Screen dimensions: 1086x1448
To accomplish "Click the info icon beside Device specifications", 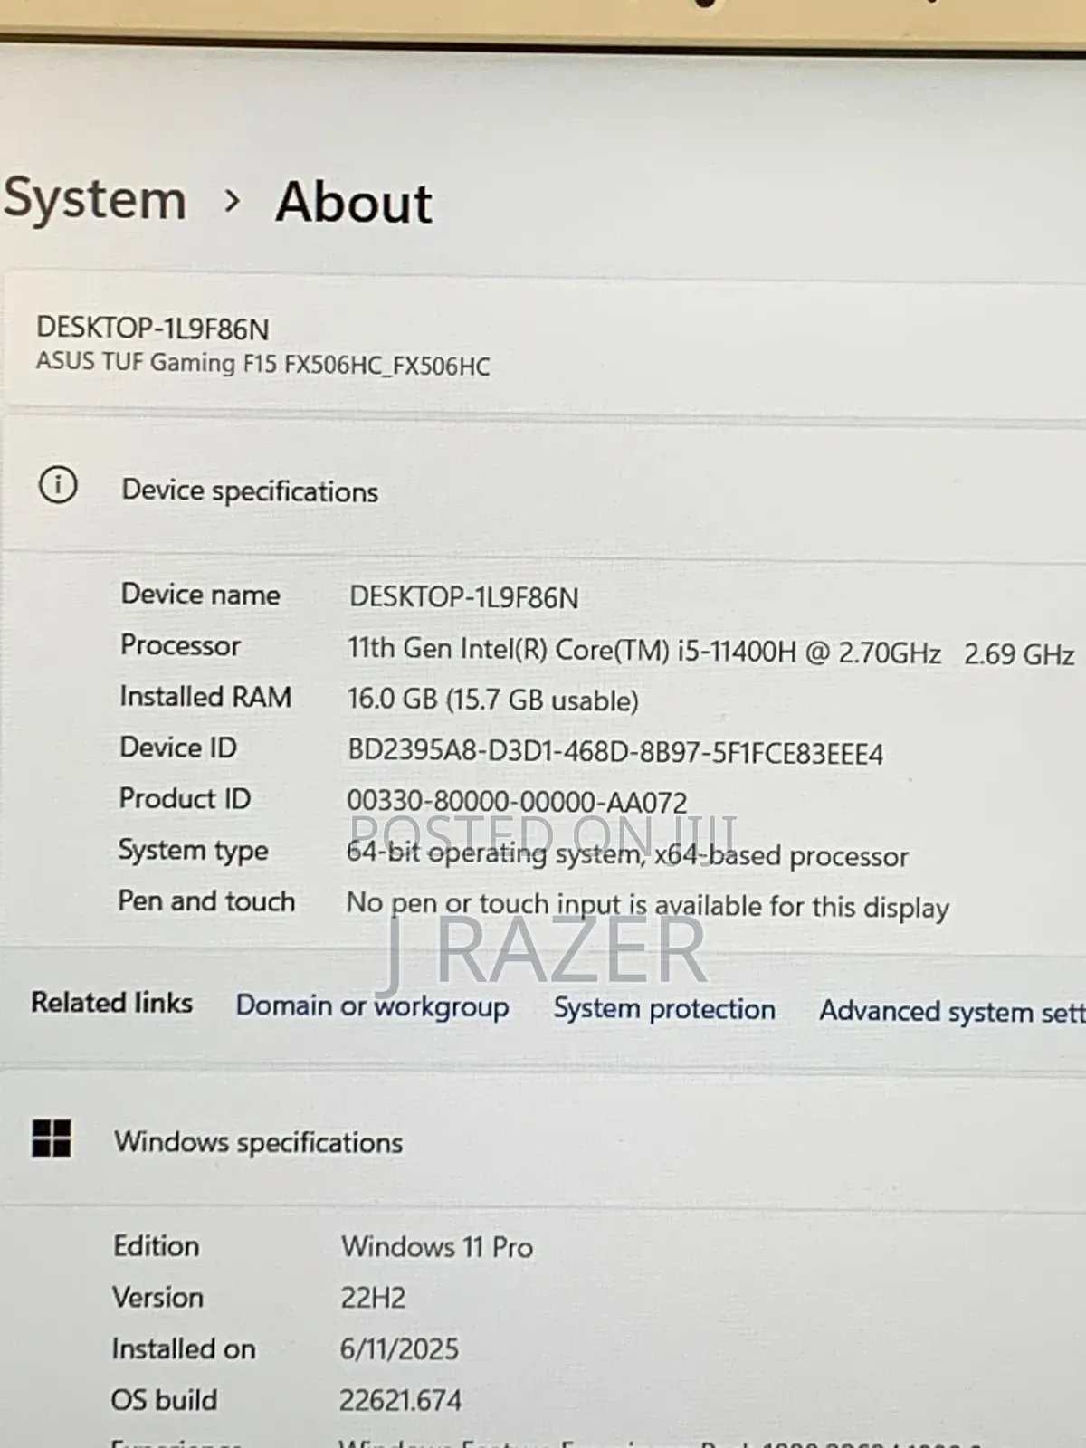I will (x=58, y=485).
